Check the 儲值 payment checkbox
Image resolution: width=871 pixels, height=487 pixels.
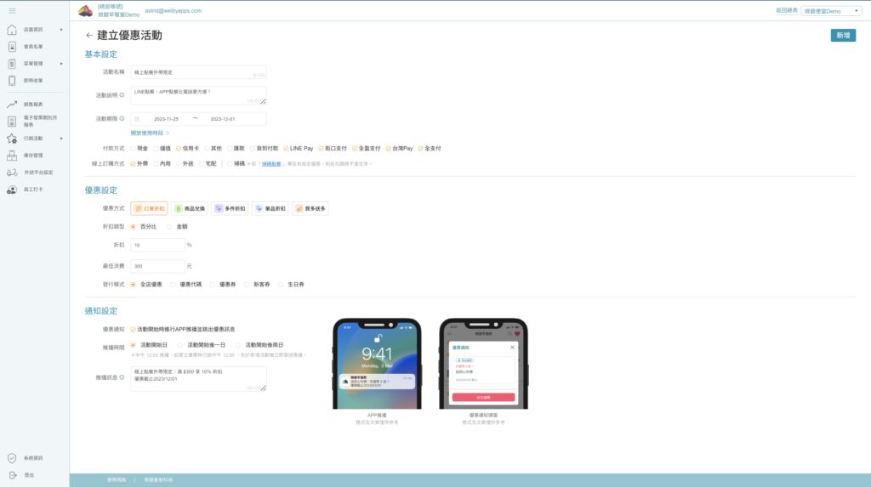pyautogui.click(x=156, y=149)
